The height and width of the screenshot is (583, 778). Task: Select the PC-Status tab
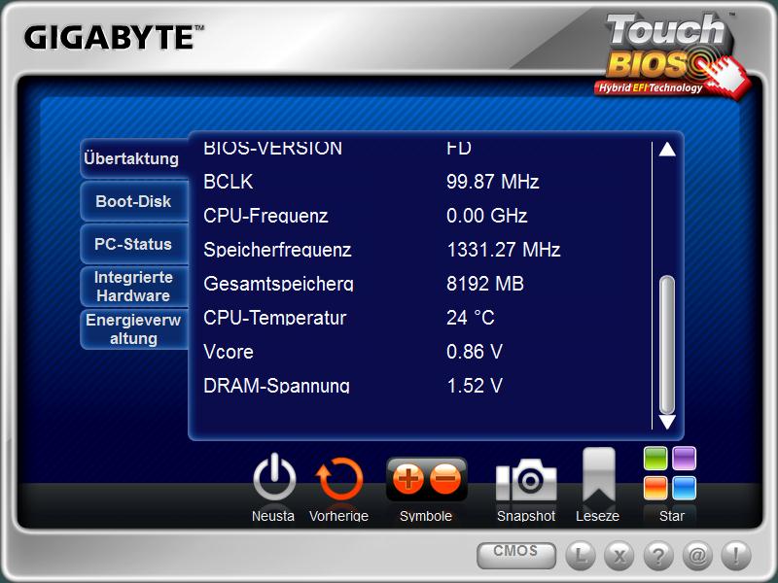[134, 244]
